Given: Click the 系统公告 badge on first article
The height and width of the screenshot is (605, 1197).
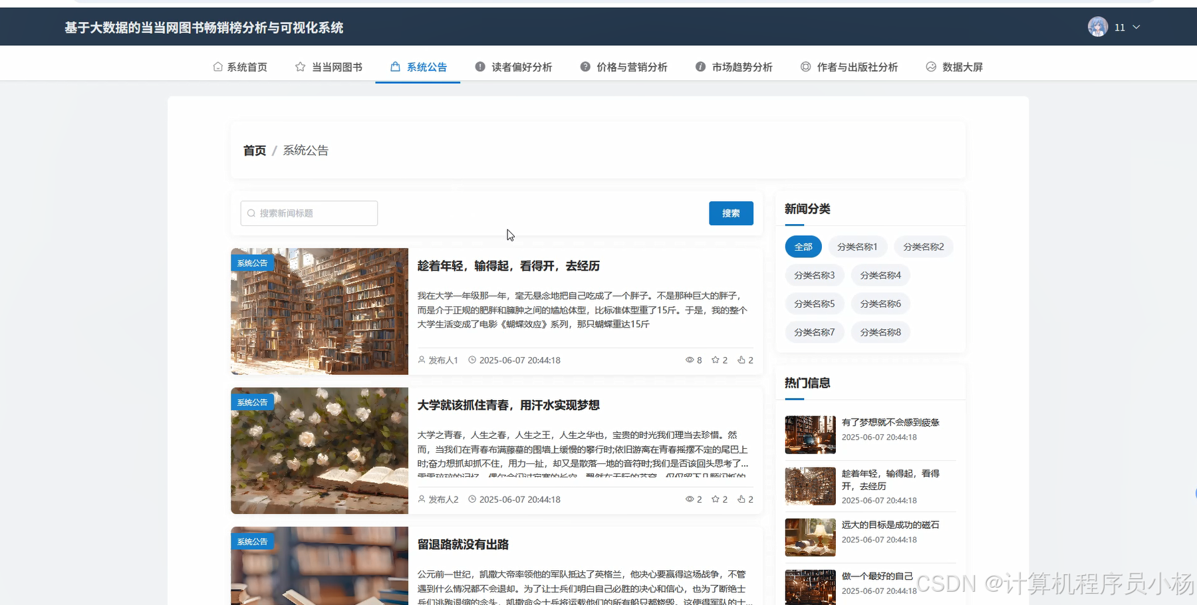Looking at the screenshot, I should tap(252, 263).
